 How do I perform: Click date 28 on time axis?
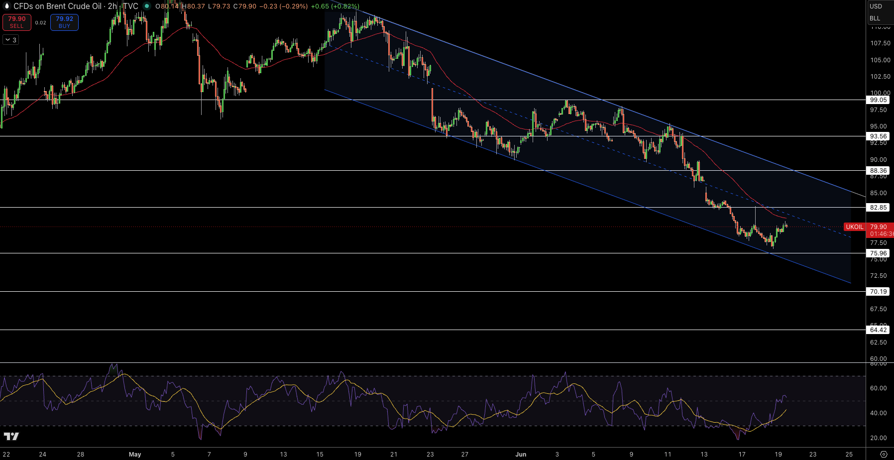pyautogui.click(x=81, y=455)
